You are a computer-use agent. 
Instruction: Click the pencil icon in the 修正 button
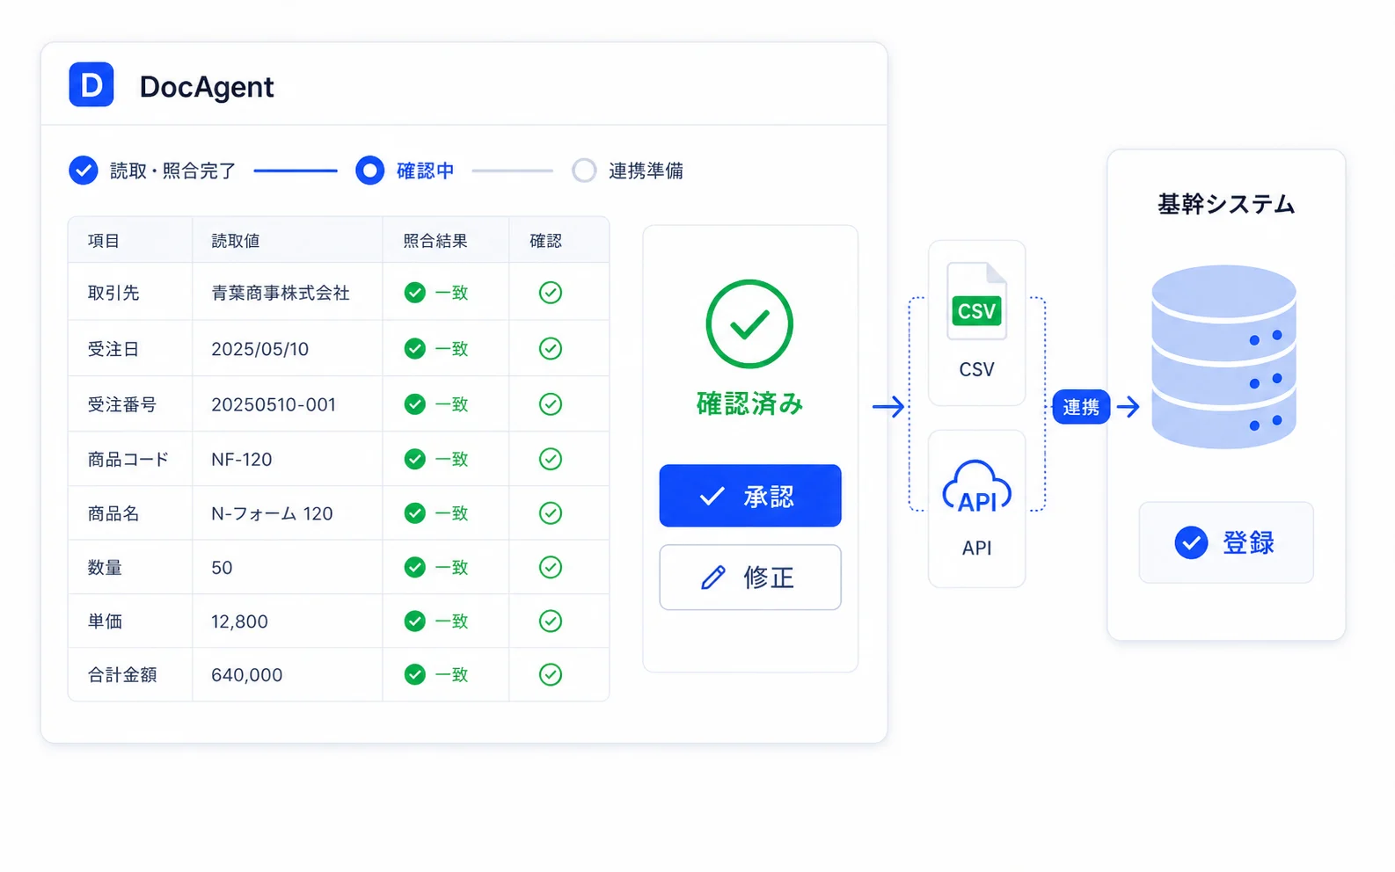pyautogui.click(x=713, y=578)
